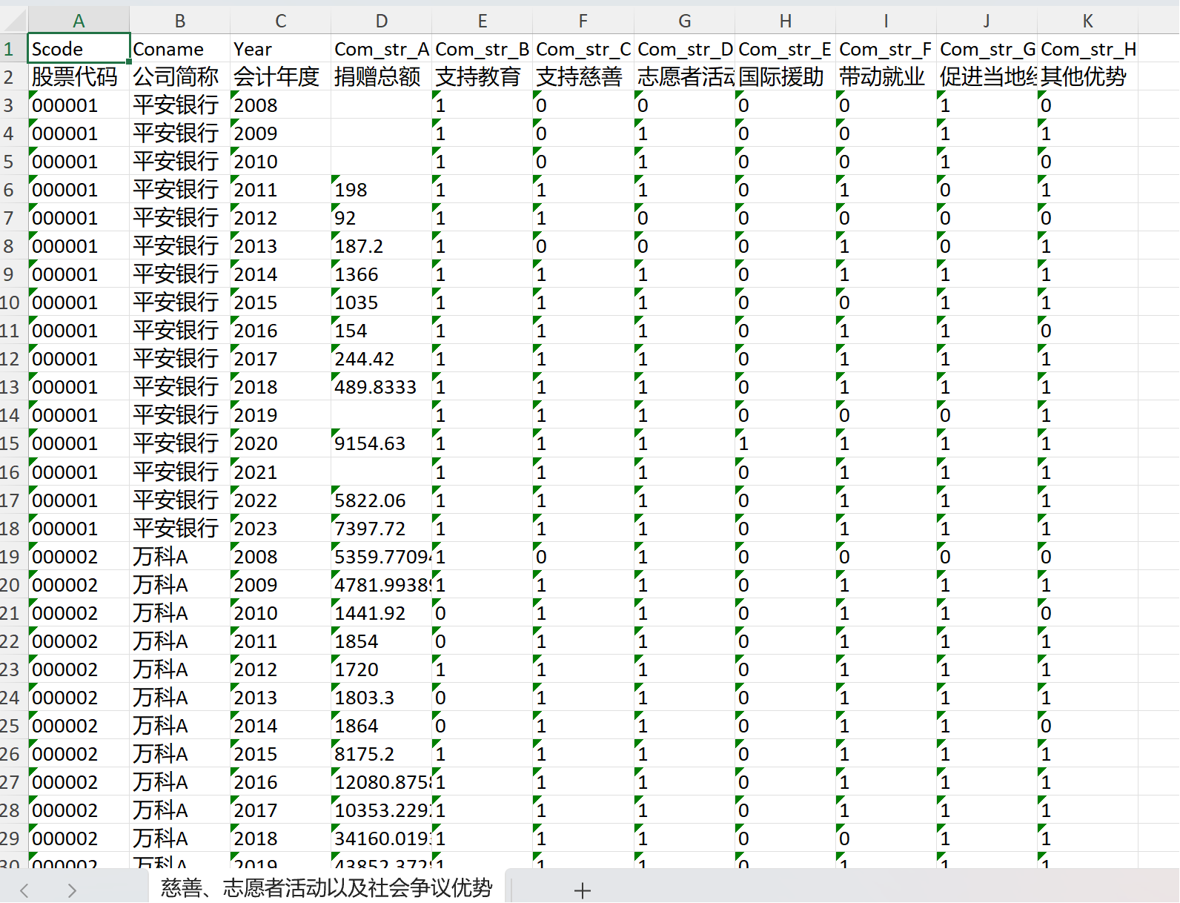The image size is (1180, 903).
Task: Go to the next sheet using the right arrow
Action: pyautogui.click(x=72, y=890)
